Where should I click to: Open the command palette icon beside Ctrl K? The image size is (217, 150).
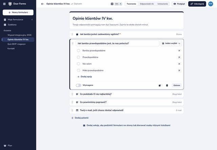tap(112, 4)
